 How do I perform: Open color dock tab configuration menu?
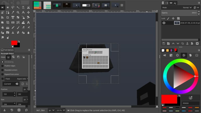(199, 50)
